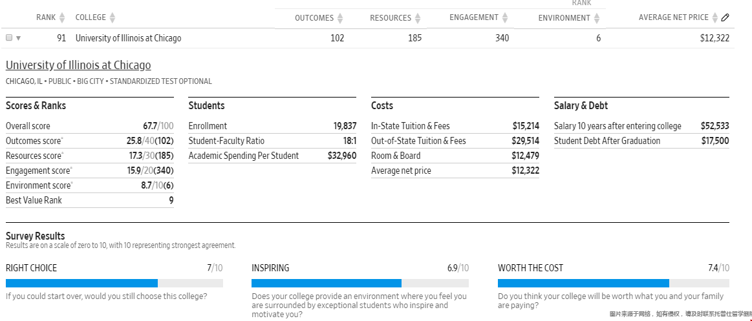This screenshot has width=752, height=321.
Task: Click Academic Spending Per Student $32,960
Action: [342, 156]
